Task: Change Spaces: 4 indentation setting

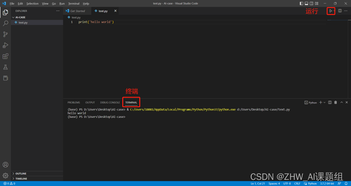Action: (x=274, y=184)
